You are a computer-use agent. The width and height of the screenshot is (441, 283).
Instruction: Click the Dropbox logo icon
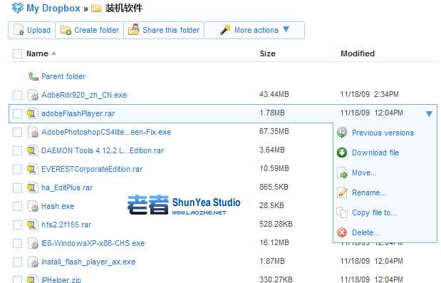(18, 8)
